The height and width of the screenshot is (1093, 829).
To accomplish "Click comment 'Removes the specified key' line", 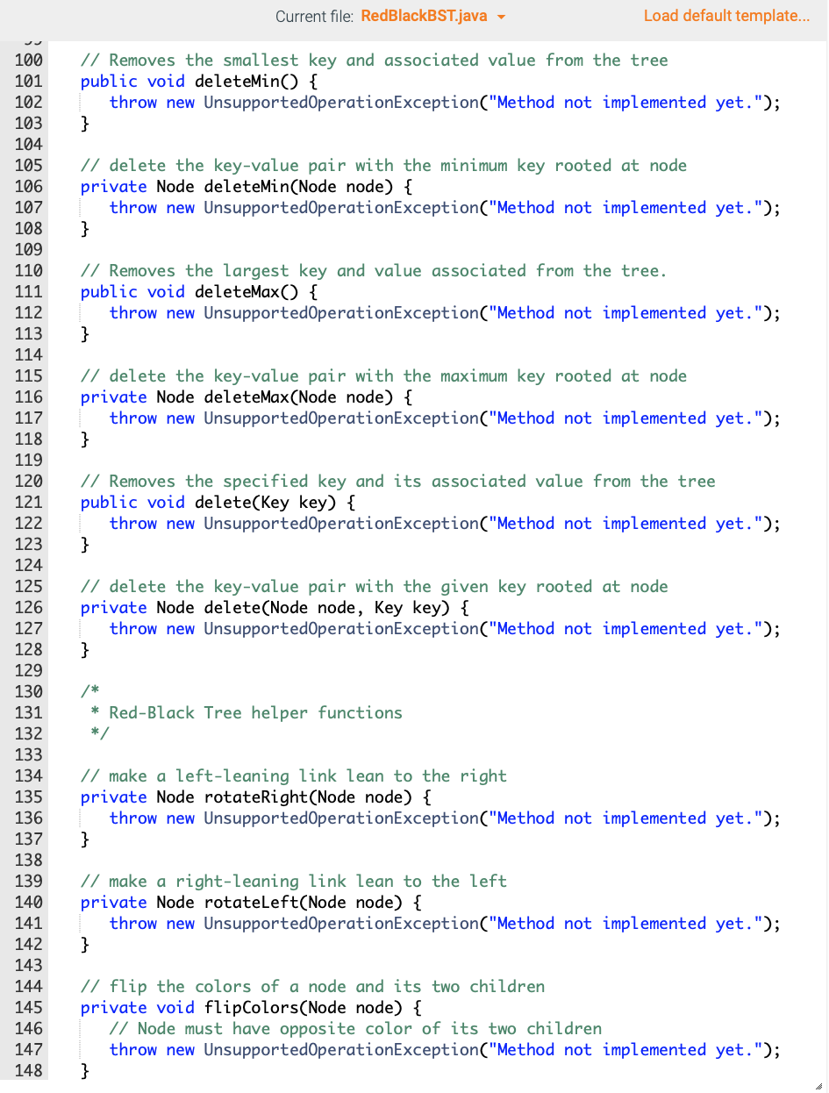I will tap(398, 482).
